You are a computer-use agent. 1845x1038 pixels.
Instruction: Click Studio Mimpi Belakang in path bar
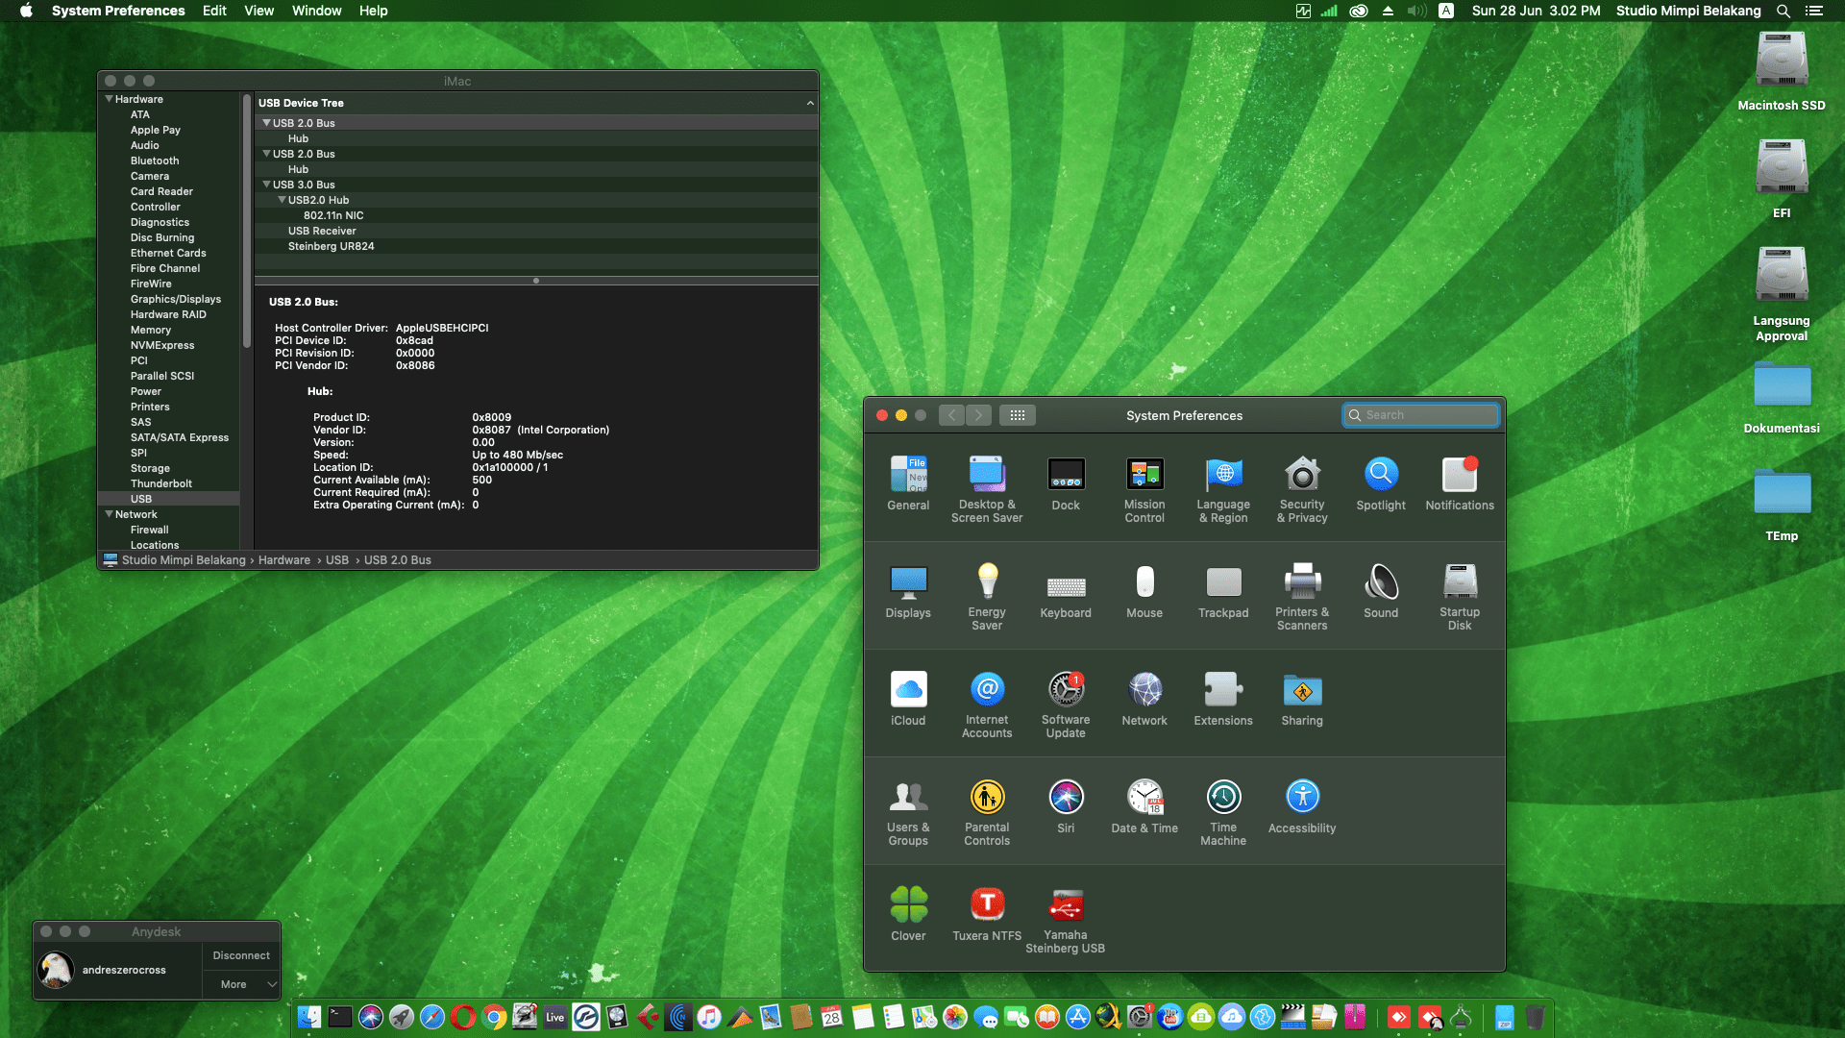[184, 560]
